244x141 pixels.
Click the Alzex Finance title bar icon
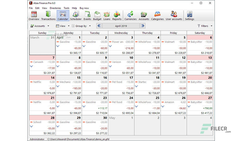(31, 3)
